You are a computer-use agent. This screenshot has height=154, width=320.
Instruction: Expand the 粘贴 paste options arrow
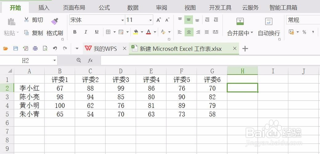pos(18,33)
